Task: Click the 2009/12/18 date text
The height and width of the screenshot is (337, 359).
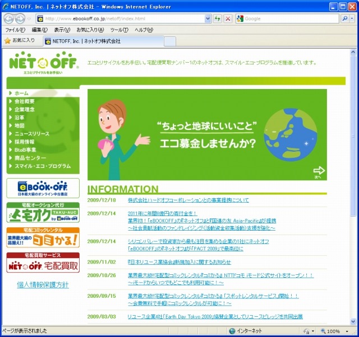Action: 102,200
